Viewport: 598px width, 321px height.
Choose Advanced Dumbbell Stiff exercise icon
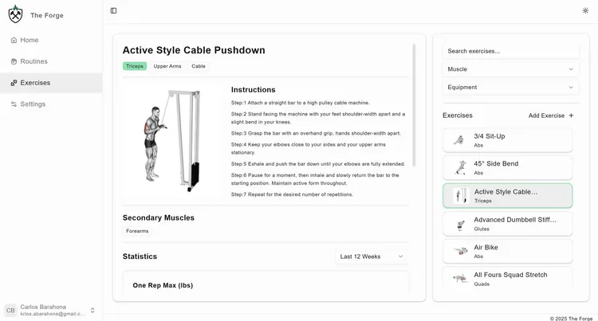click(x=460, y=224)
